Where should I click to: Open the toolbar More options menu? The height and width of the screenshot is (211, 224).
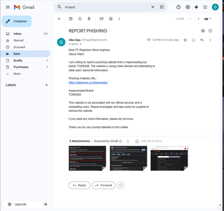click(119, 19)
